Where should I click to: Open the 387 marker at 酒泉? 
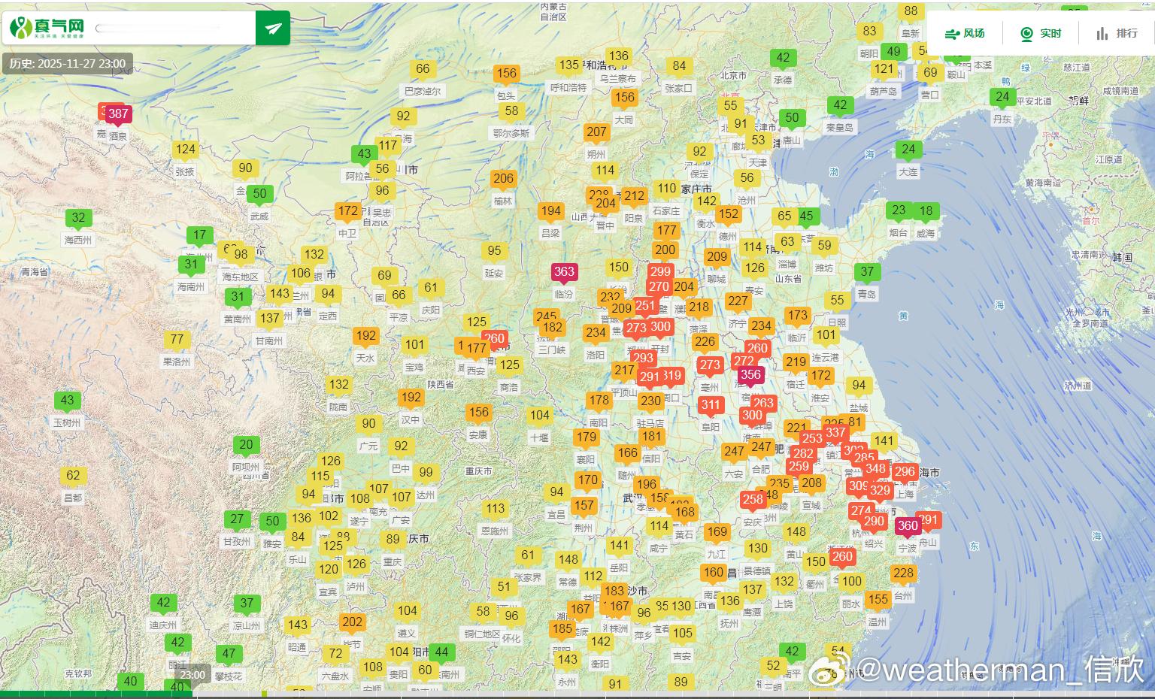(x=117, y=114)
